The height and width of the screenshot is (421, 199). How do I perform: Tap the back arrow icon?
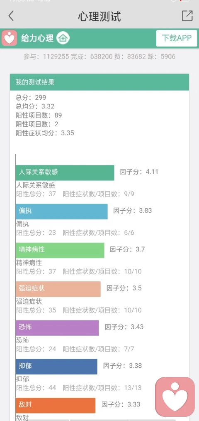[11, 16]
